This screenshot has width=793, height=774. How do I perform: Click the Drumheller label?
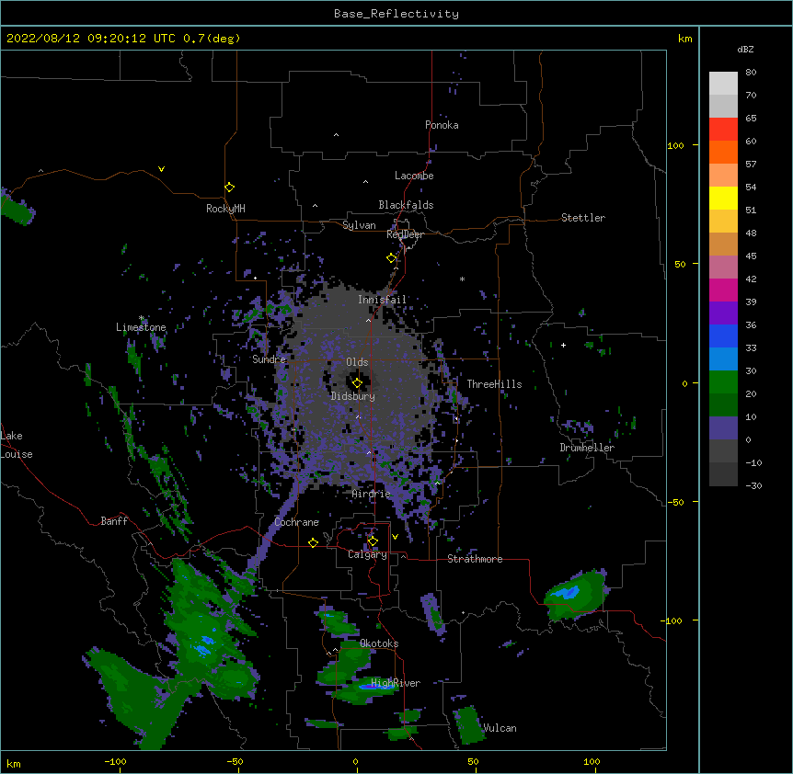tap(587, 448)
